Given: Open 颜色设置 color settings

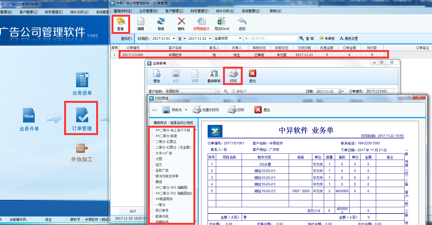Looking at the screenshot, I should 348,39.
